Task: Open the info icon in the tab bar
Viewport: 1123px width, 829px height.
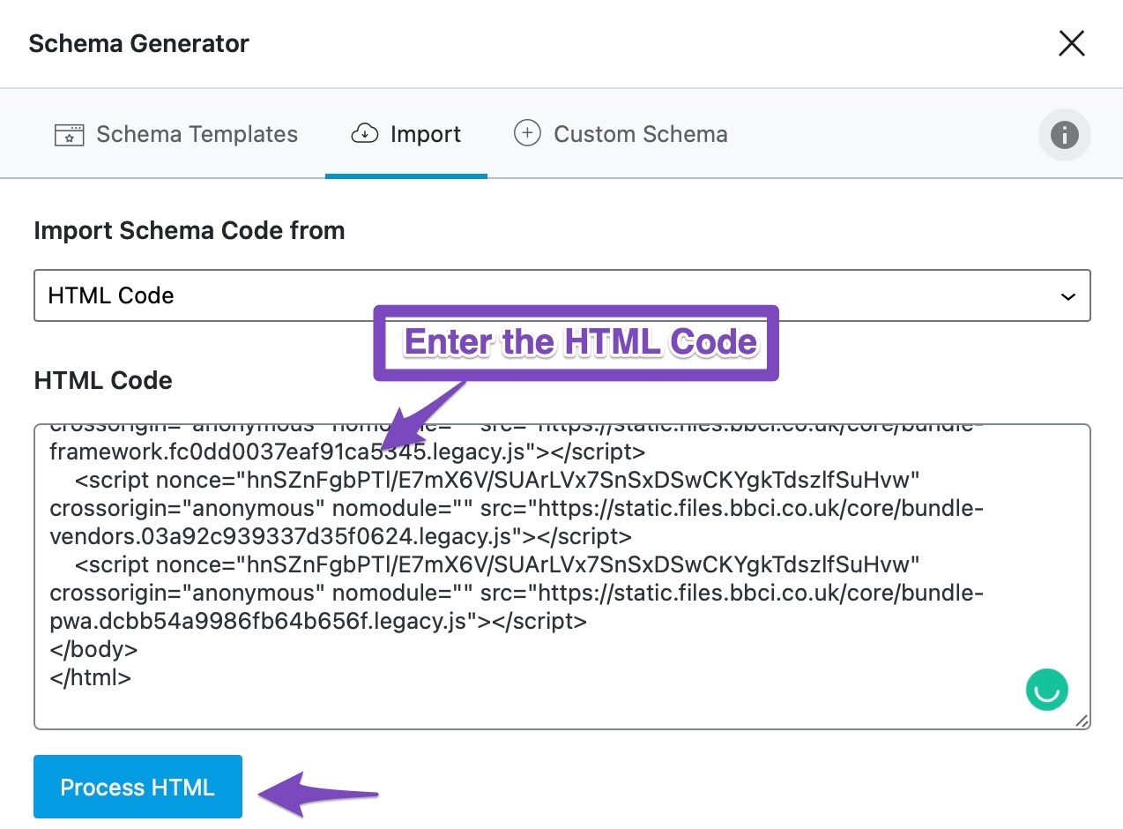Action: pos(1065,135)
